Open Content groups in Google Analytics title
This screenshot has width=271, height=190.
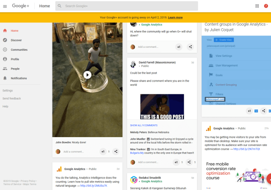(236, 27)
